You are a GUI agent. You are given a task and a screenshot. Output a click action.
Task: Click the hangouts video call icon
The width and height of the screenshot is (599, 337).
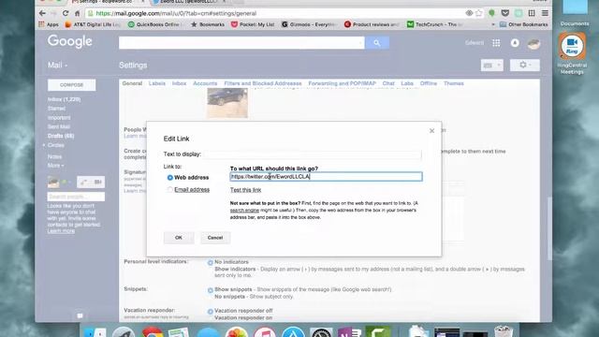click(x=97, y=183)
